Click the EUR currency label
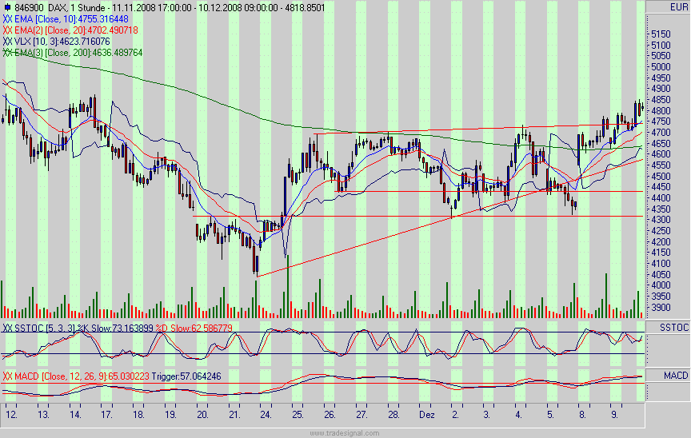This screenshot has width=691, height=438. 679,7
